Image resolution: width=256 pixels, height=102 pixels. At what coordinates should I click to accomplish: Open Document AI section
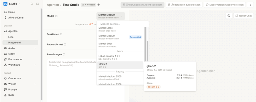tap(20, 59)
